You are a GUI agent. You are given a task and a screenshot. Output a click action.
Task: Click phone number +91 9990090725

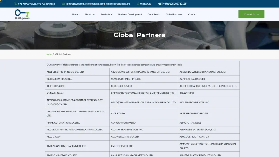point(27,4)
